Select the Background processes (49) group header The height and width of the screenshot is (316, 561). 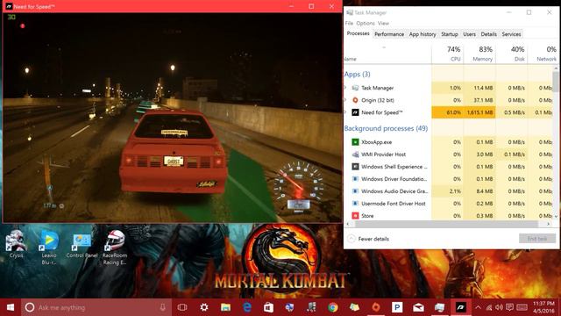(x=386, y=128)
